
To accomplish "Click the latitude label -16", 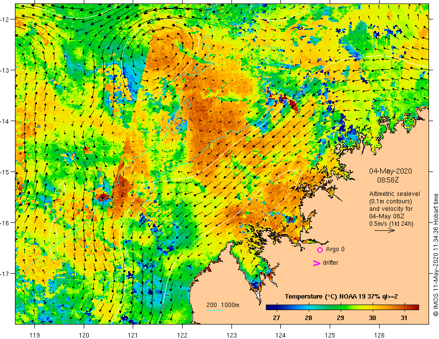I will (5, 223).
